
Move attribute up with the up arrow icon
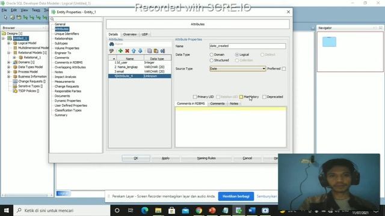pyautogui.click(x=134, y=50)
